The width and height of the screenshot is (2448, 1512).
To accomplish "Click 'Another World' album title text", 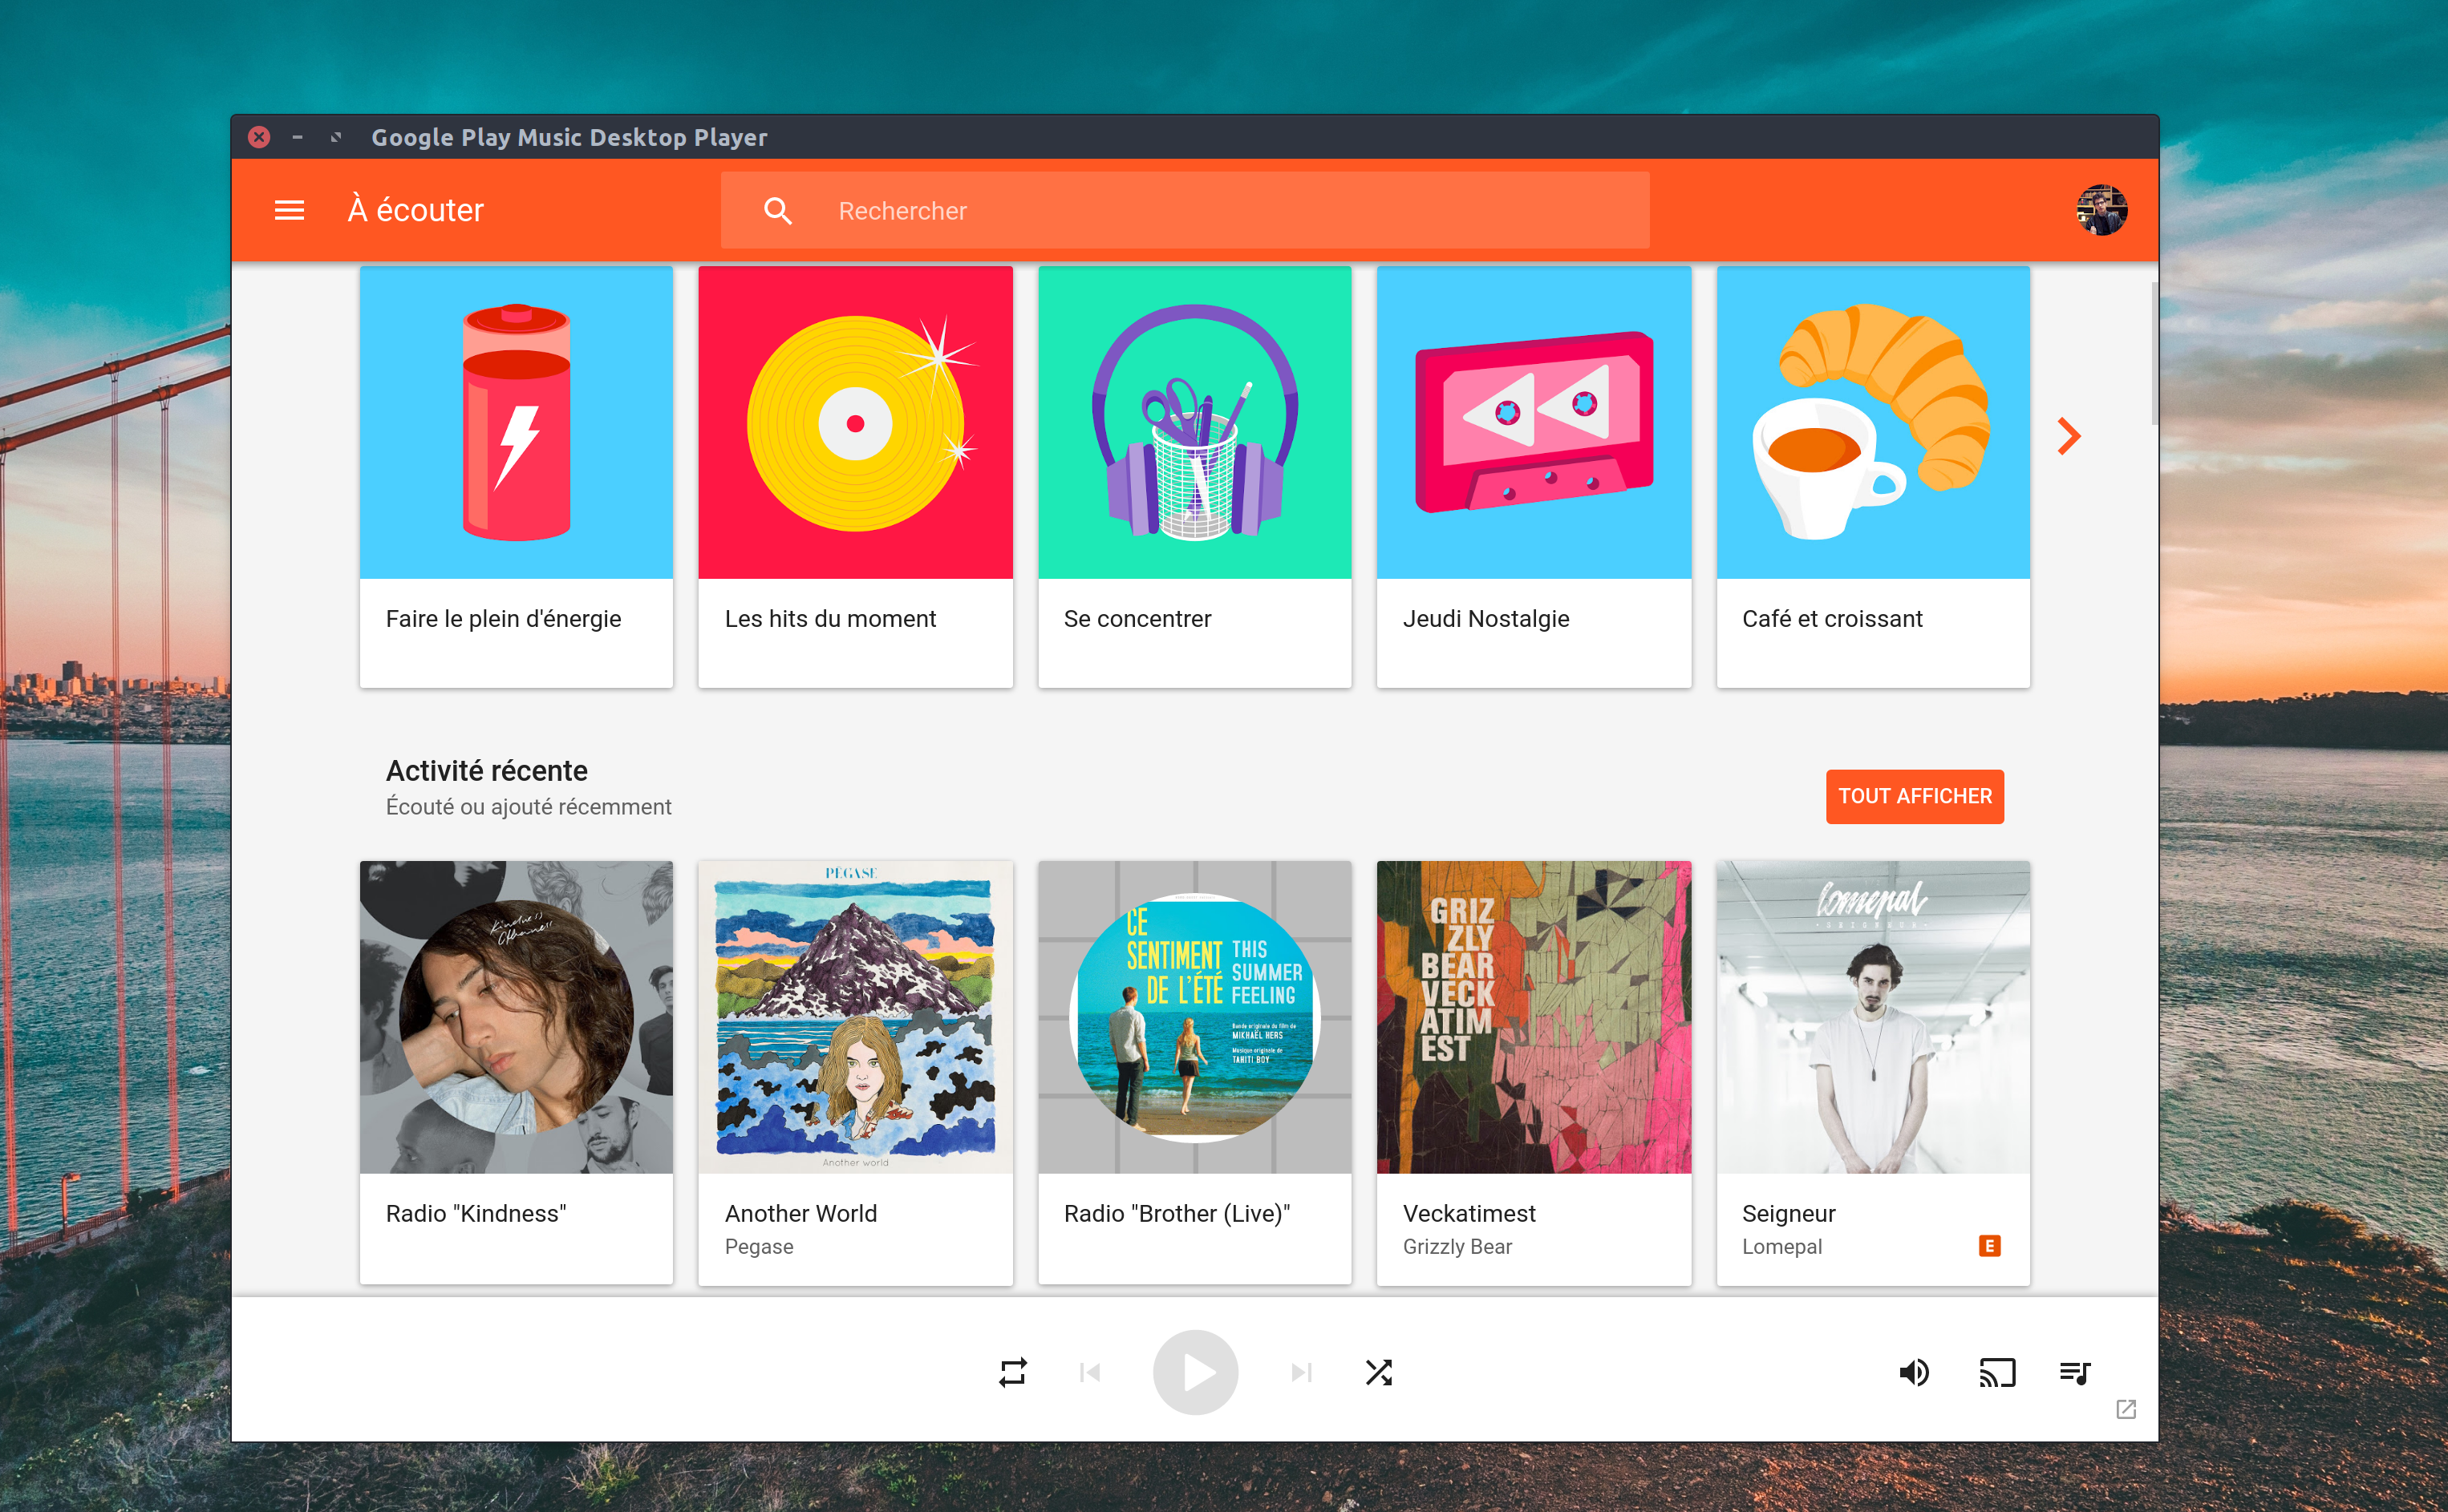I will point(800,1213).
